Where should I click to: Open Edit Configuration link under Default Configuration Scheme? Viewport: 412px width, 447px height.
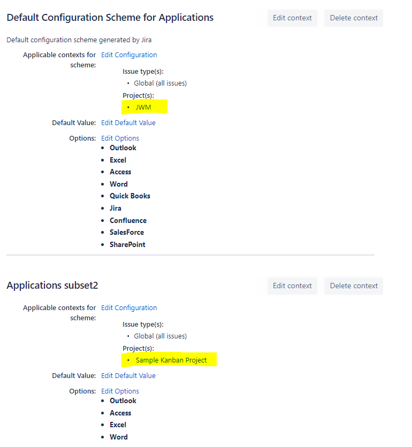[x=129, y=55]
